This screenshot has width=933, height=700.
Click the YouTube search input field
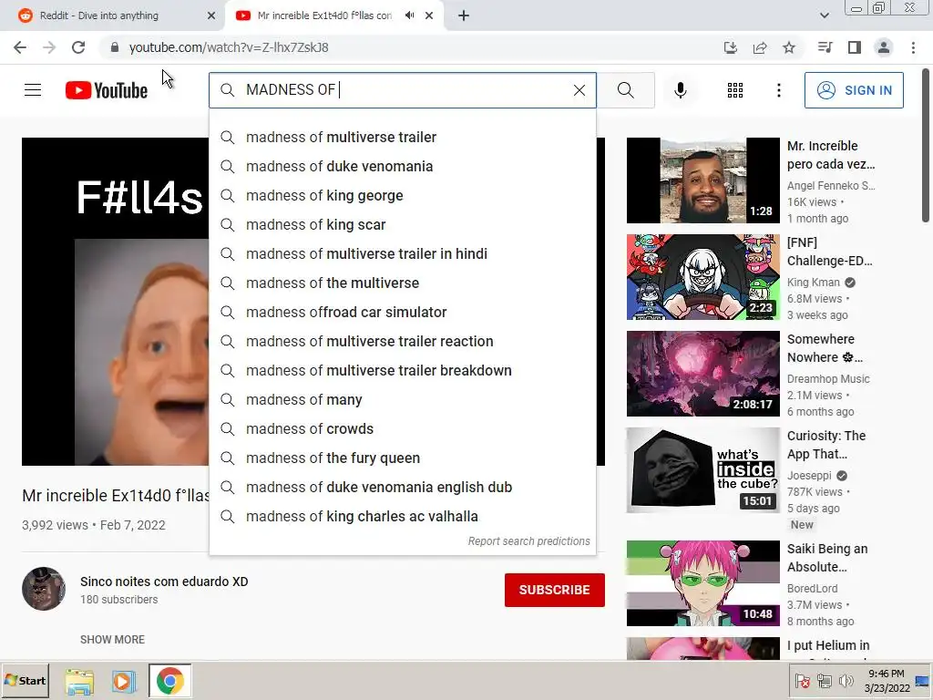[402, 90]
